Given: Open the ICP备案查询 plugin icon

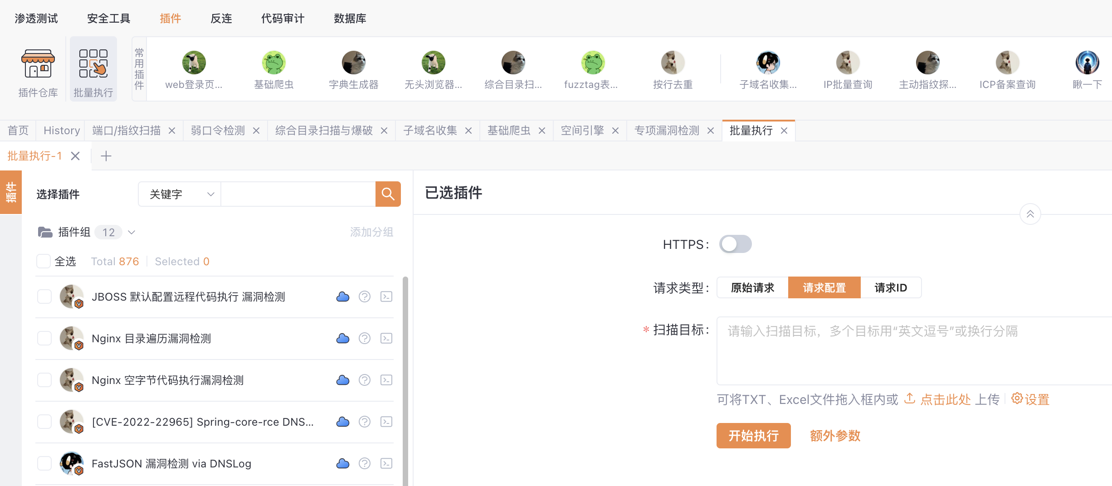Looking at the screenshot, I should 1007,63.
